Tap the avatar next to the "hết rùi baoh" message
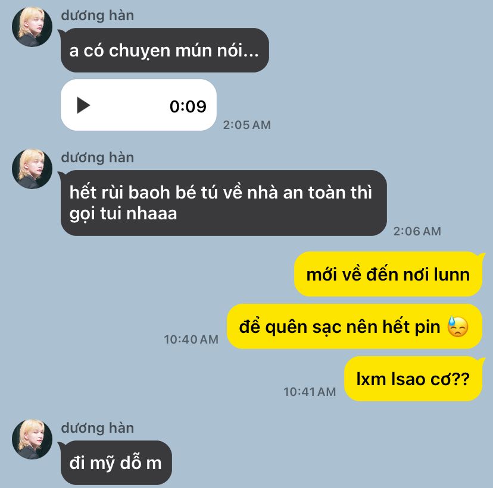Screen dimensions: 493x488 tap(32, 169)
